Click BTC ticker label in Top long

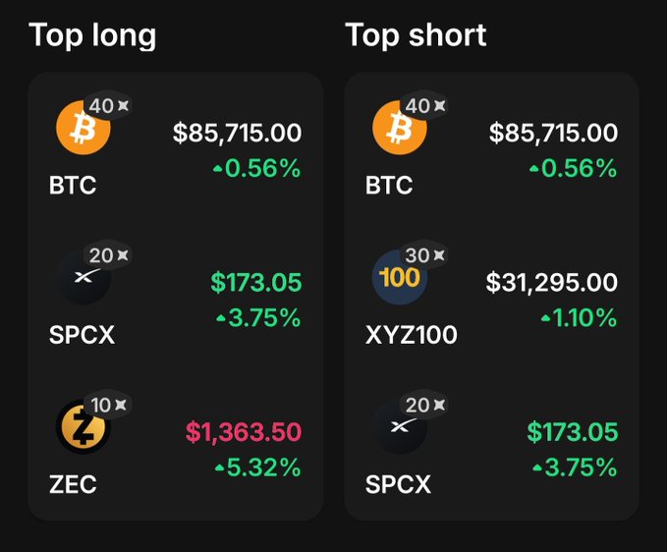(73, 185)
